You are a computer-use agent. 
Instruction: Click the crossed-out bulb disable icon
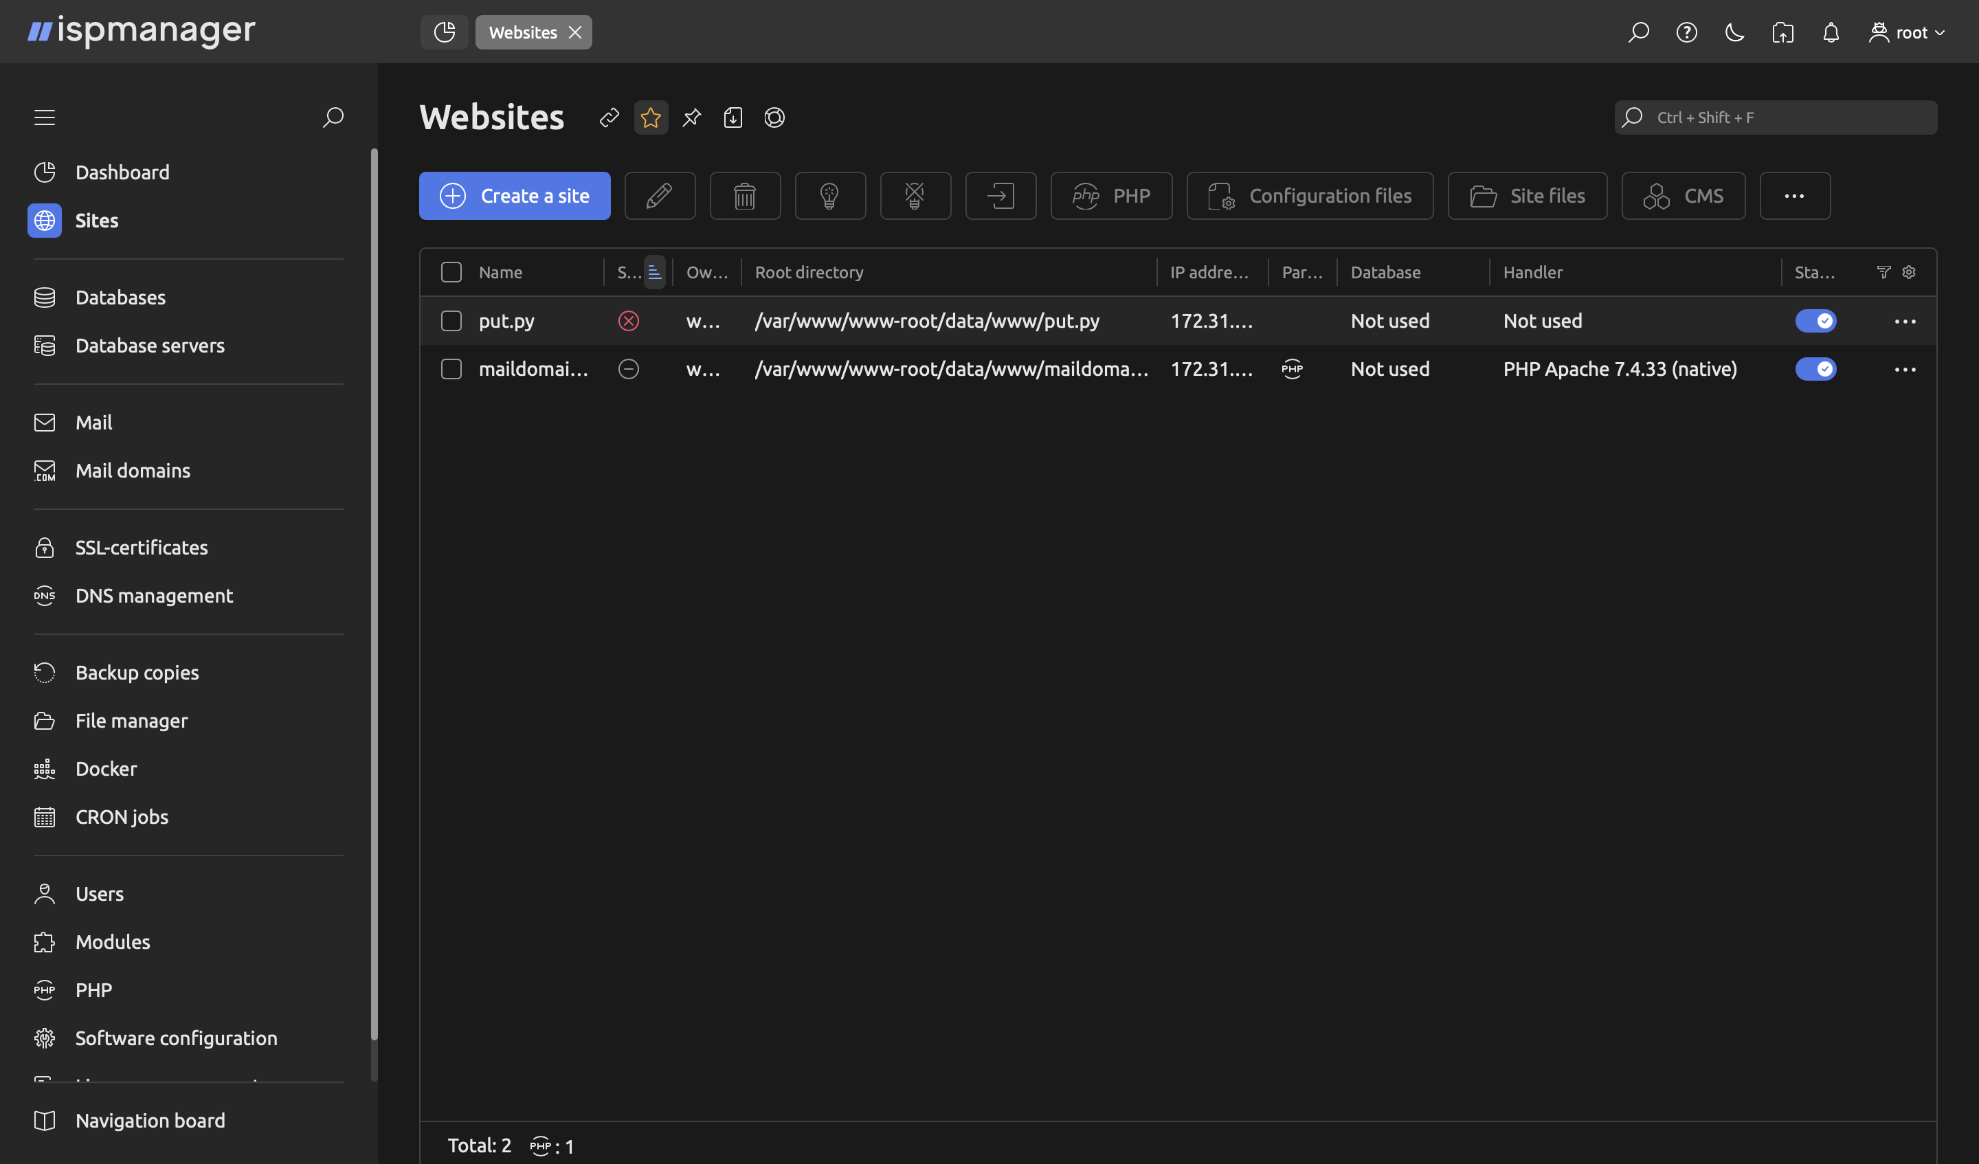point(915,196)
